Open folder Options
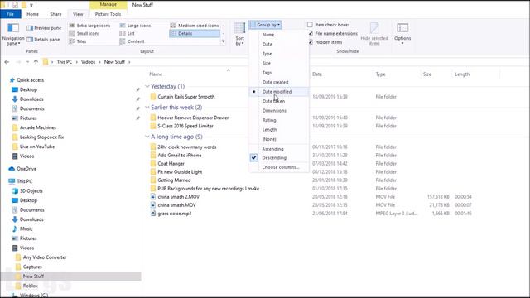Image resolution: width=530 pixels, height=298 pixels. point(402,34)
